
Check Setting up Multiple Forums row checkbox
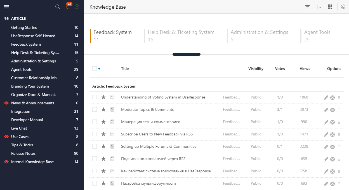point(95,146)
